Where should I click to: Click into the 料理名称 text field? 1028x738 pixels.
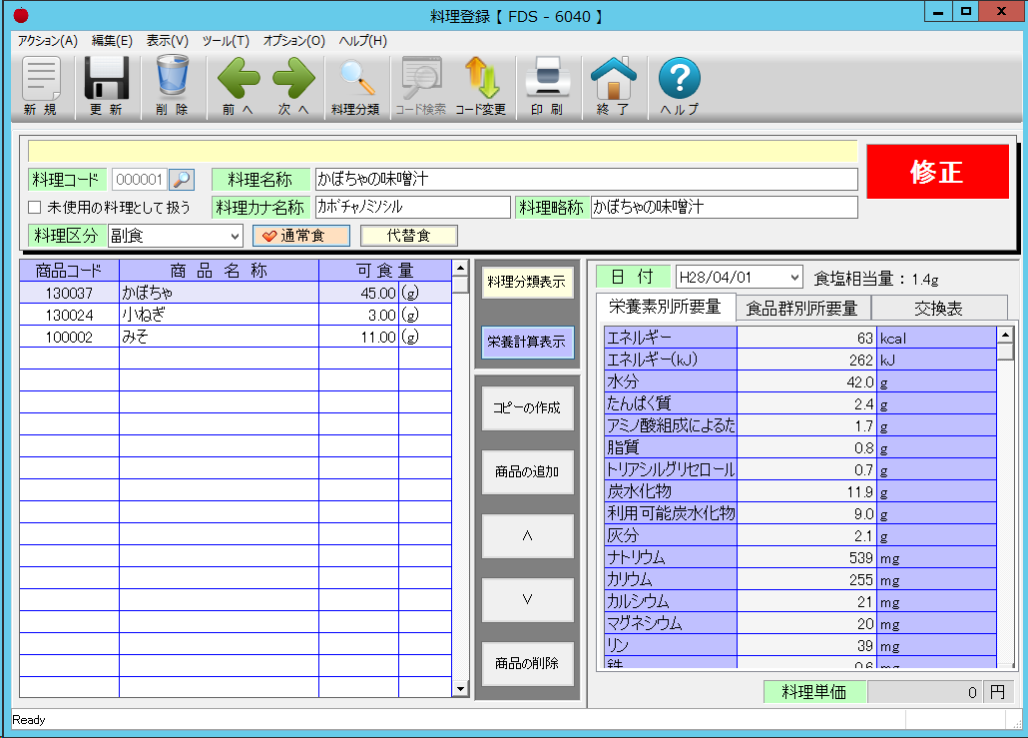(x=585, y=180)
